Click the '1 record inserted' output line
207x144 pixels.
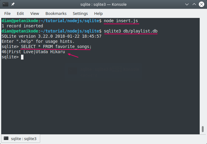click(x=22, y=26)
